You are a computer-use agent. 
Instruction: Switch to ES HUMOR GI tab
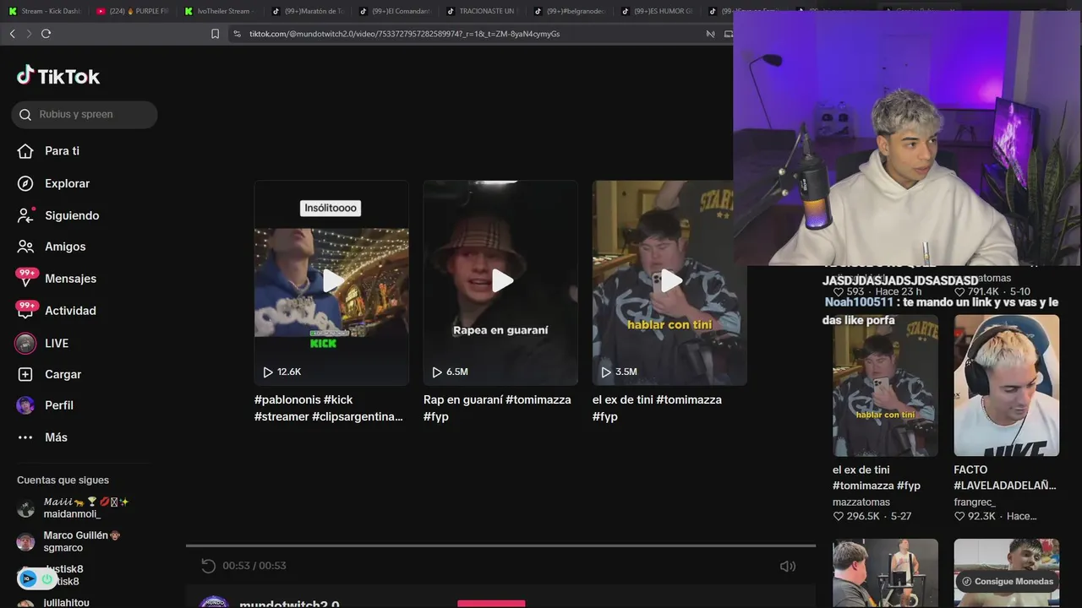tap(657, 11)
